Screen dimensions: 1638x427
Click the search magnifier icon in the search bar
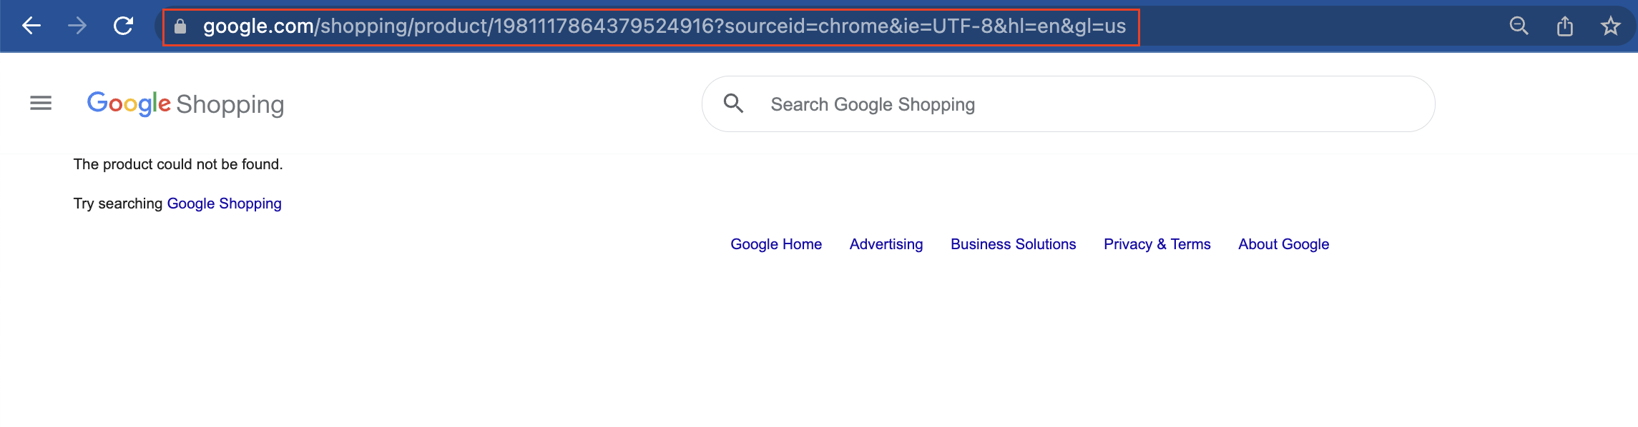[735, 104]
